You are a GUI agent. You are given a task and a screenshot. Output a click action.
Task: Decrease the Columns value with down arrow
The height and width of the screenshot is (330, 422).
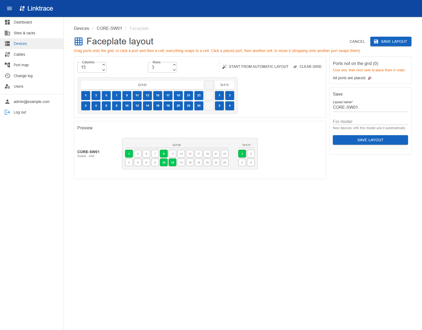104,70
